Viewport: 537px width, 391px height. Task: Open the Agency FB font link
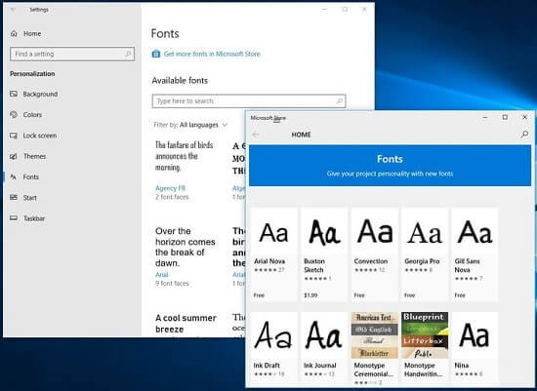pyautogui.click(x=170, y=188)
